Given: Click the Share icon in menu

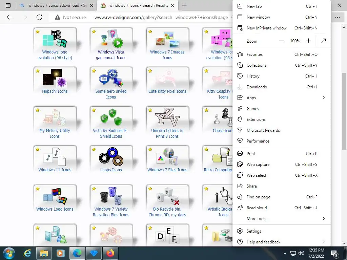Looking at the screenshot, I should (x=240, y=186).
